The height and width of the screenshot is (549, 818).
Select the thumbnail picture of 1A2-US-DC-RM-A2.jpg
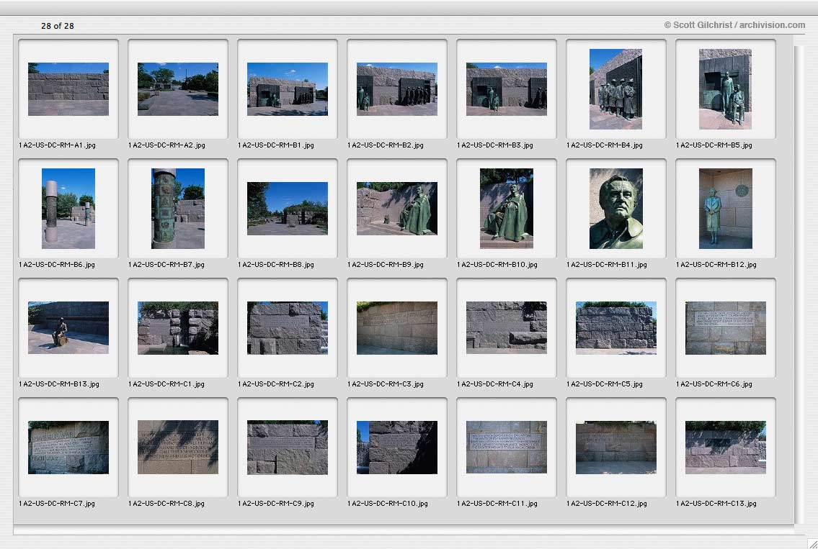click(178, 89)
